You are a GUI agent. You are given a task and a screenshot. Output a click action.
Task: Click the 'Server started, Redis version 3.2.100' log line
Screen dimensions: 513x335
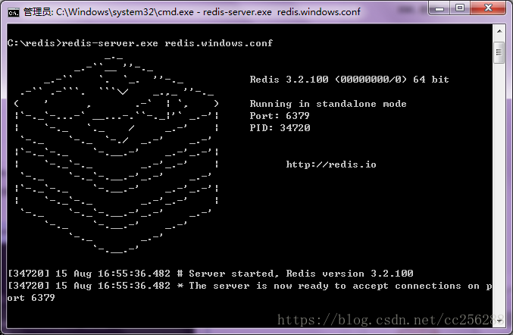(x=211, y=274)
